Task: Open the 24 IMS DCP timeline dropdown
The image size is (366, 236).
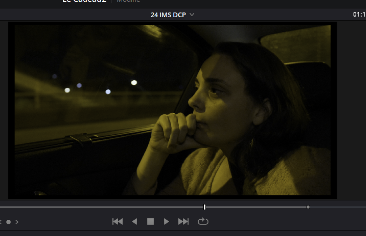Action: tap(172, 15)
